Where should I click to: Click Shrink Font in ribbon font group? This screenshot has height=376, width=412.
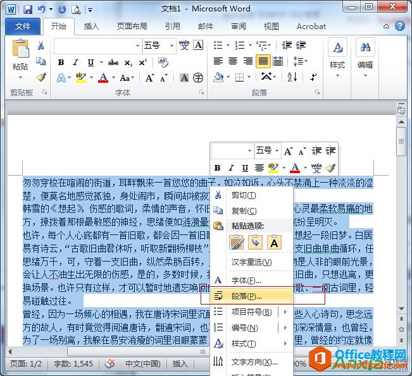[163, 78]
